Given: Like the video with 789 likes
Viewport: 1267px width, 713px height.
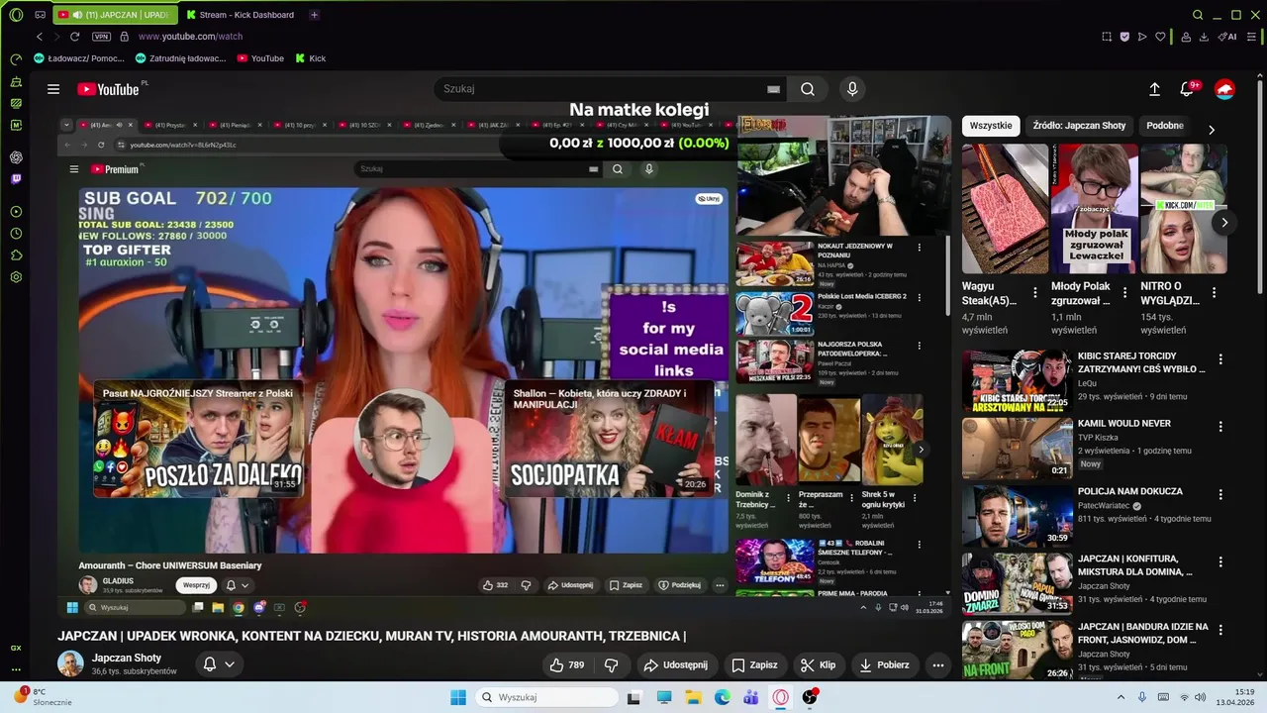Looking at the screenshot, I should pyautogui.click(x=567, y=665).
